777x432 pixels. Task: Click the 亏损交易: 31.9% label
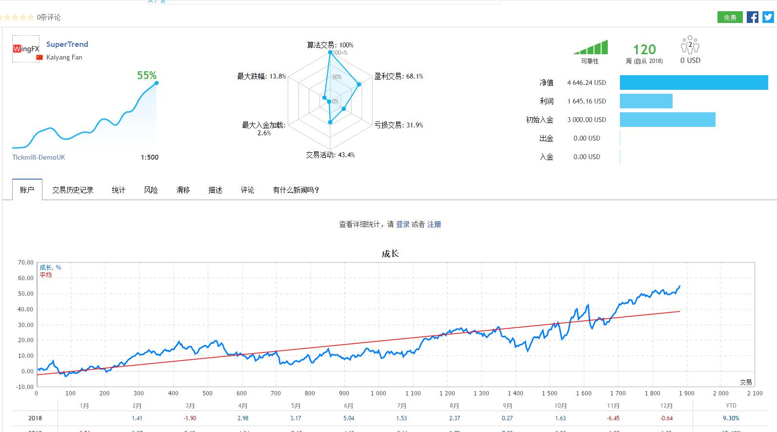[x=398, y=125]
